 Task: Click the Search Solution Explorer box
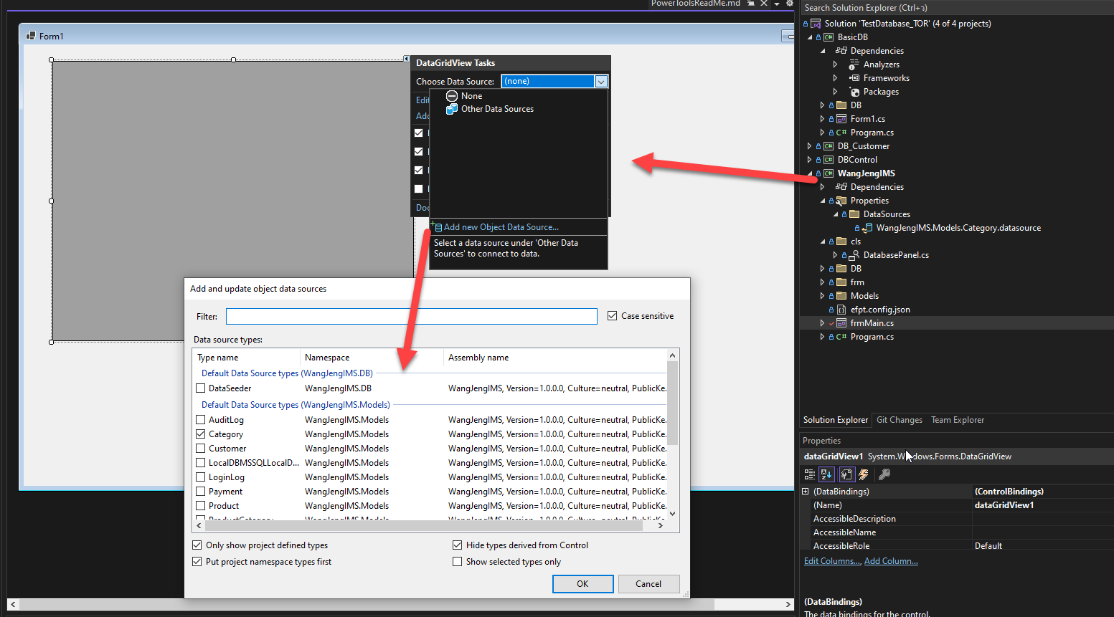(x=957, y=8)
